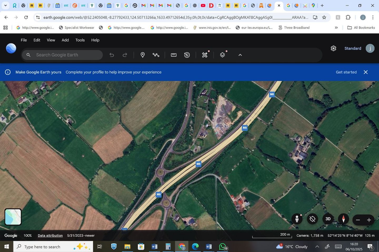The height and width of the screenshot is (252, 379).
Task: Toggle the 3D view button
Action: tap(328, 219)
